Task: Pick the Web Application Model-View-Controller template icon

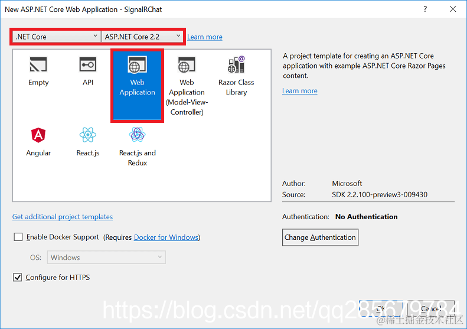Action: click(x=187, y=64)
